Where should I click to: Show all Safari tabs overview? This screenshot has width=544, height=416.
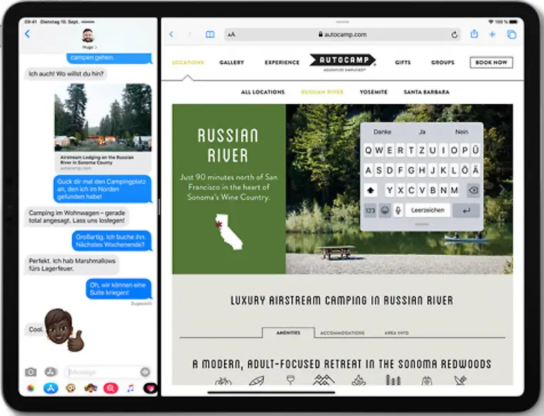coord(511,34)
